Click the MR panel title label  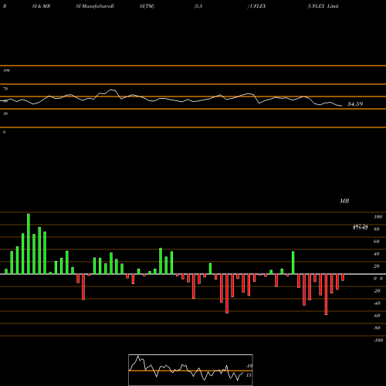(344, 201)
